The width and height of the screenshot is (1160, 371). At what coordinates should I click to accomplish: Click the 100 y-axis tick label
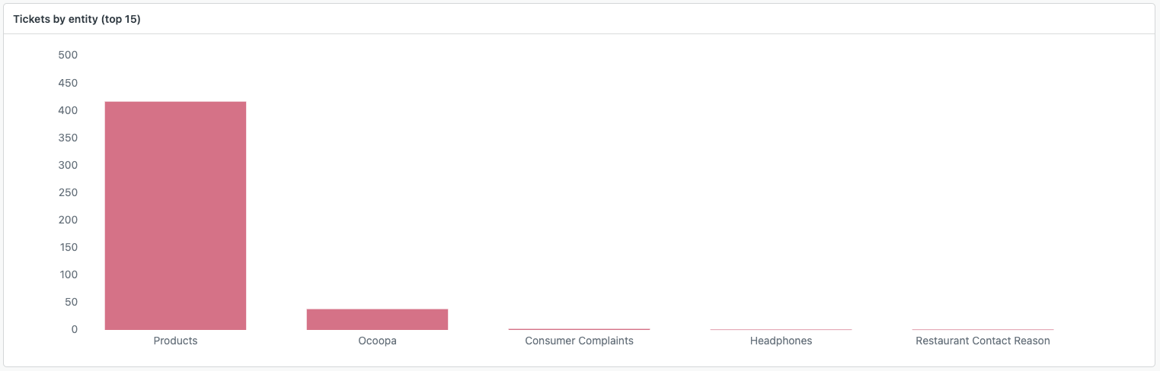68,274
